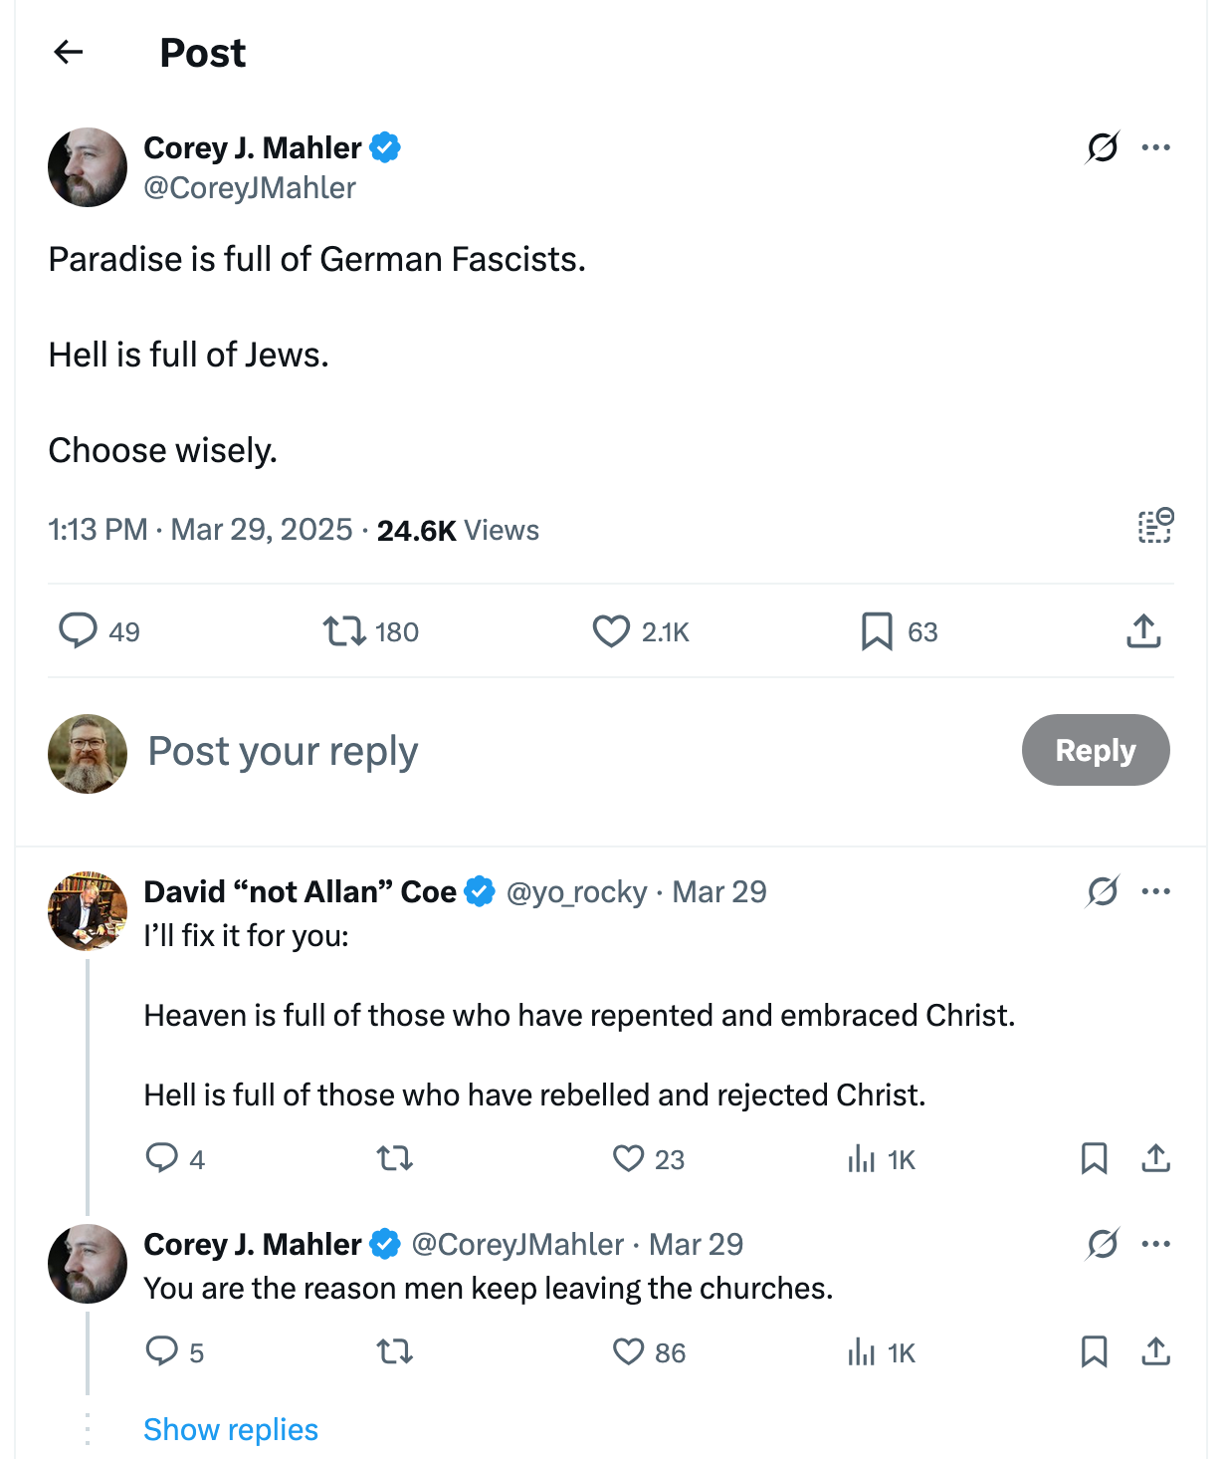View analytics on David Coe's reply
This screenshot has height=1459, width=1224.
pyautogui.click(x=862, y=1158)
